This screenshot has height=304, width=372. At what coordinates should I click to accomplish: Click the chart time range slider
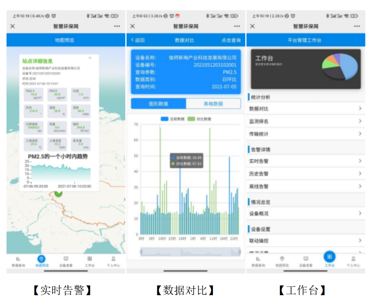click(186, 251)
